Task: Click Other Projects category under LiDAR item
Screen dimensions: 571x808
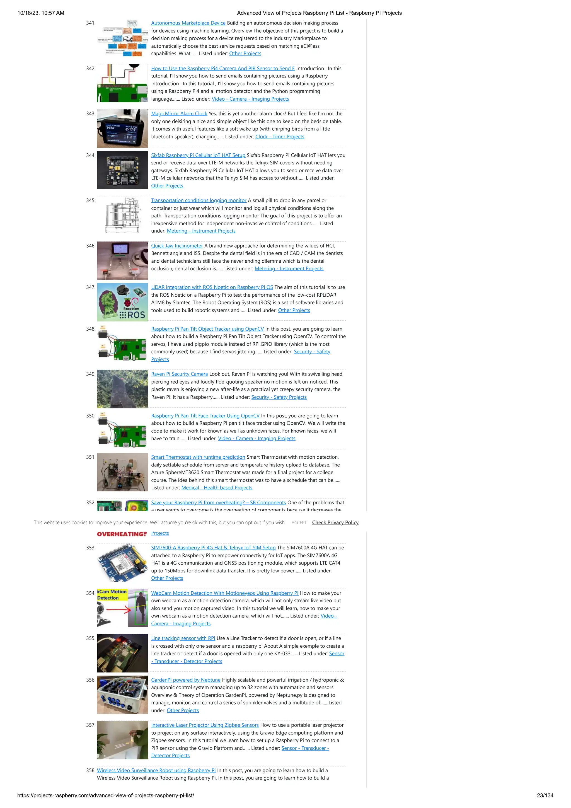Action: click(x=294, y=310)
